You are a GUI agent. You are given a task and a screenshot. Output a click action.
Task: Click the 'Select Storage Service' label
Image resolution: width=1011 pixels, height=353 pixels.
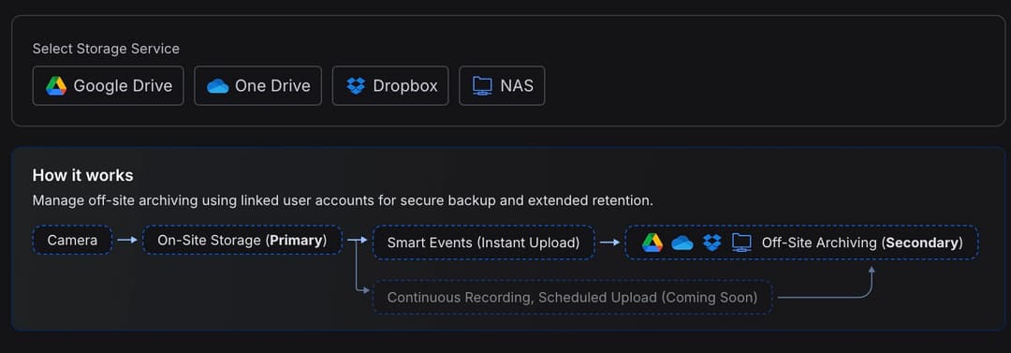coord(107,49)
